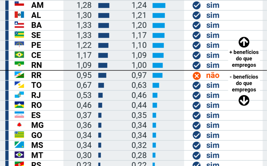Select the Goiás flag next to GO
267x166 pixels.
click(x=19, y=135)
